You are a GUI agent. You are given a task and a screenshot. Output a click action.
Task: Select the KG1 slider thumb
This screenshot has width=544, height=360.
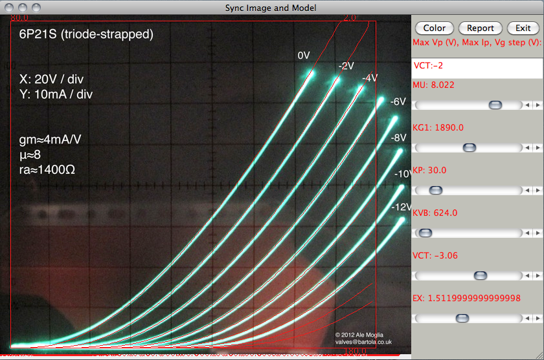[x=470, y=148]
